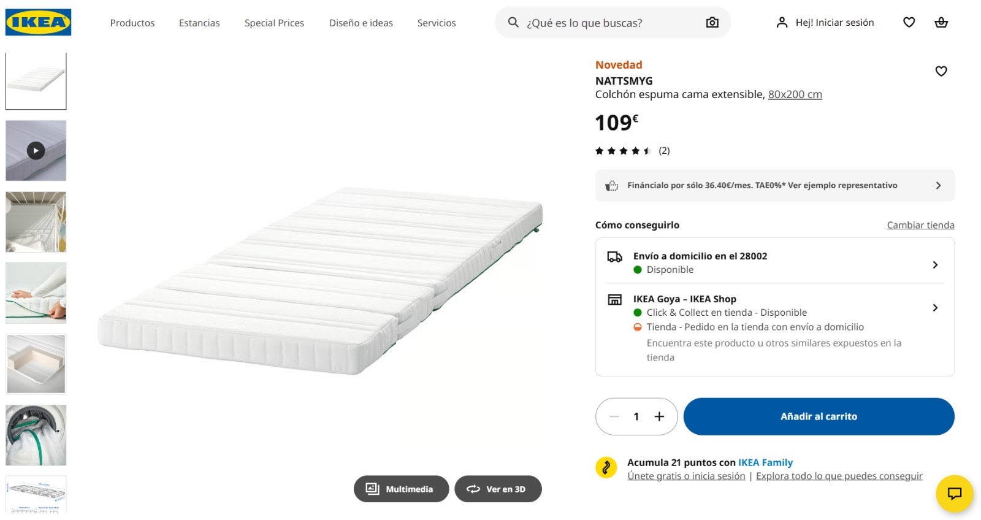The width and height of the screenshot is (981, 520).
Task: Expand IKEA Goya store details
Action: pyautogui.click(x=774, y=328)
